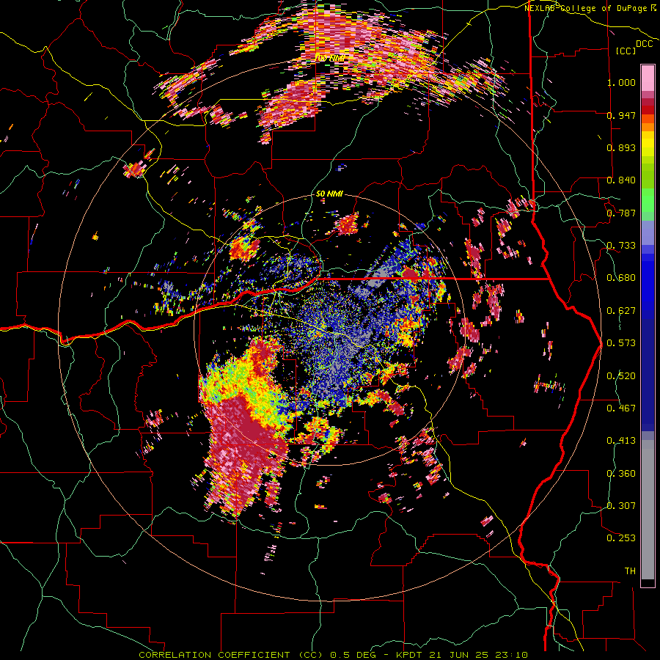Pick the gray color bar segment
660x660 pixels.
tap(648, 510)
